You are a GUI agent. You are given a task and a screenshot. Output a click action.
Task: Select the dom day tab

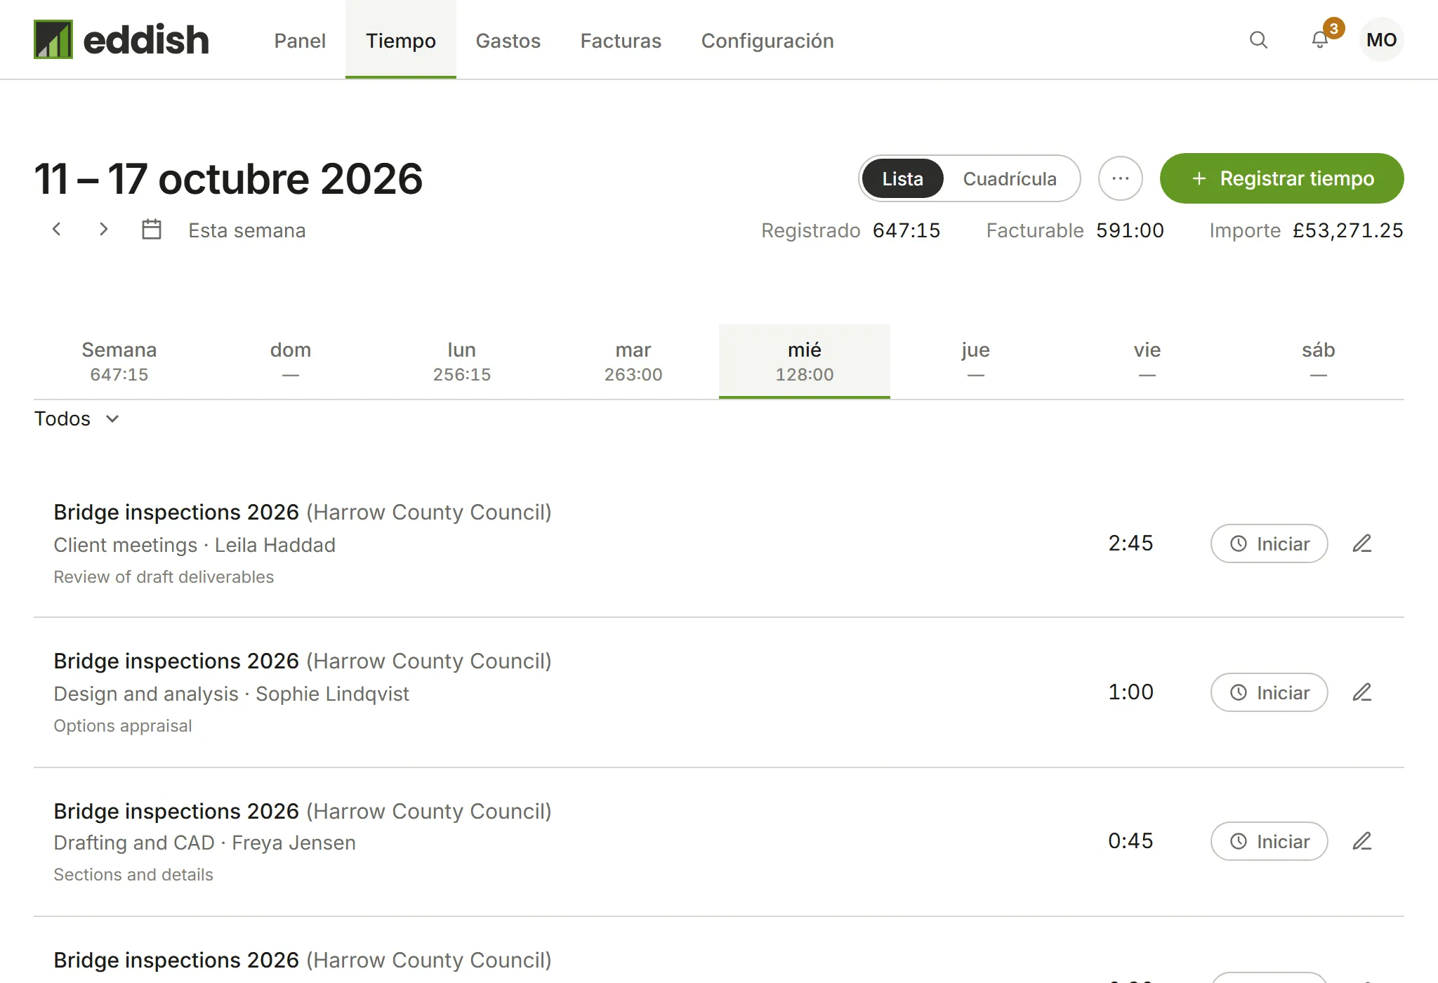pyautogui.click(x=291, y=362)
